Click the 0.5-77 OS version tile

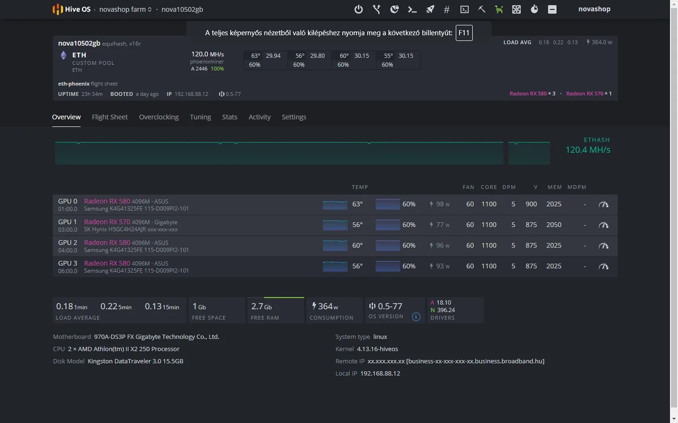(x=395, y=310)
